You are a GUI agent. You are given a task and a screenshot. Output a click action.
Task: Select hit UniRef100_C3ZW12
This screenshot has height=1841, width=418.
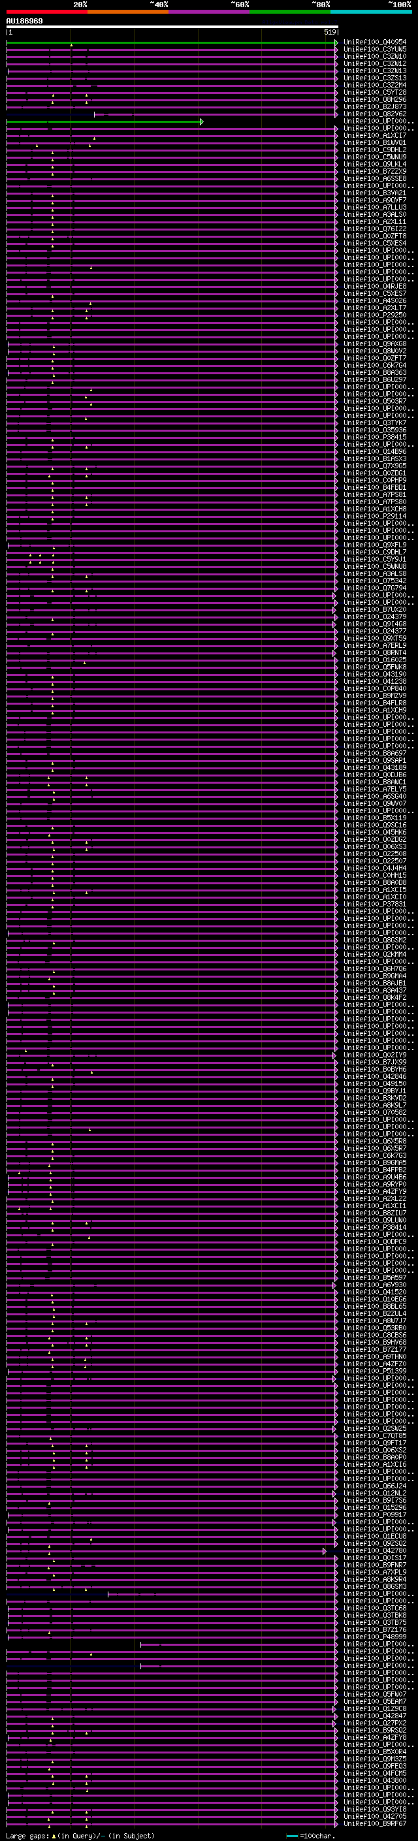point(375,63)
